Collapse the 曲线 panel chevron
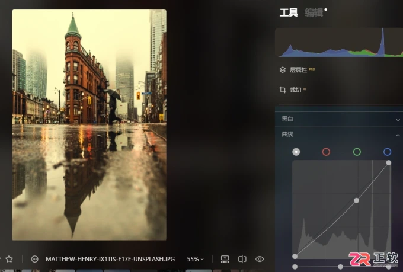 point(398,135)
